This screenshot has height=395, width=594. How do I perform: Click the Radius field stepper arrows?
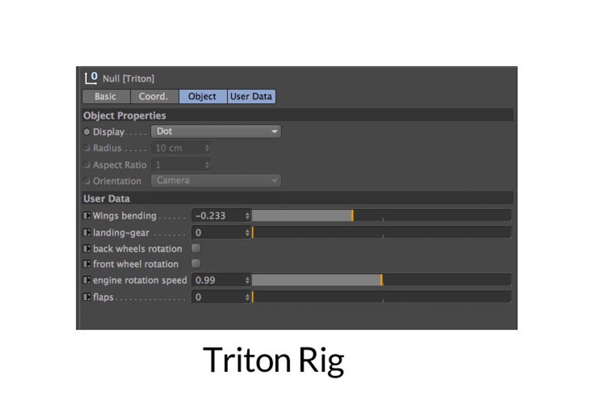pyautogui.click(x=207, y=148)
